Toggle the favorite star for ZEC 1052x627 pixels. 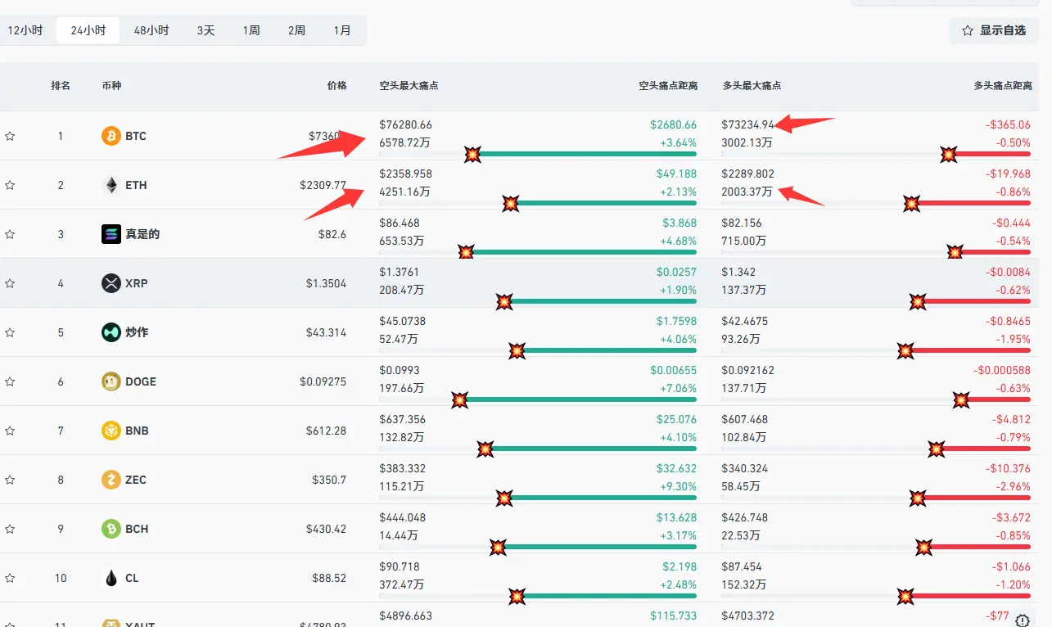click(10, 480)
